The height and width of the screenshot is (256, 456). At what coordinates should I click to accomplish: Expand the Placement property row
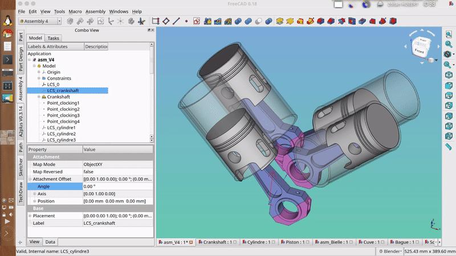pos(30,216)
